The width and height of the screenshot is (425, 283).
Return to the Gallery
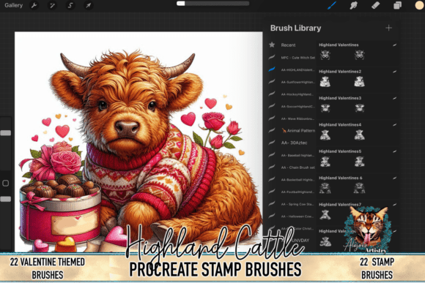(13, 5)
